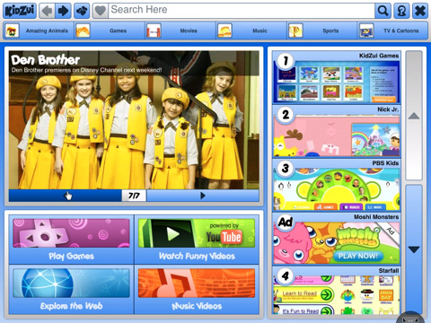Open the PBS Kids thumbnail
Image resolution: width=431 pixels, height=323 pixels.
click(337, 186)
